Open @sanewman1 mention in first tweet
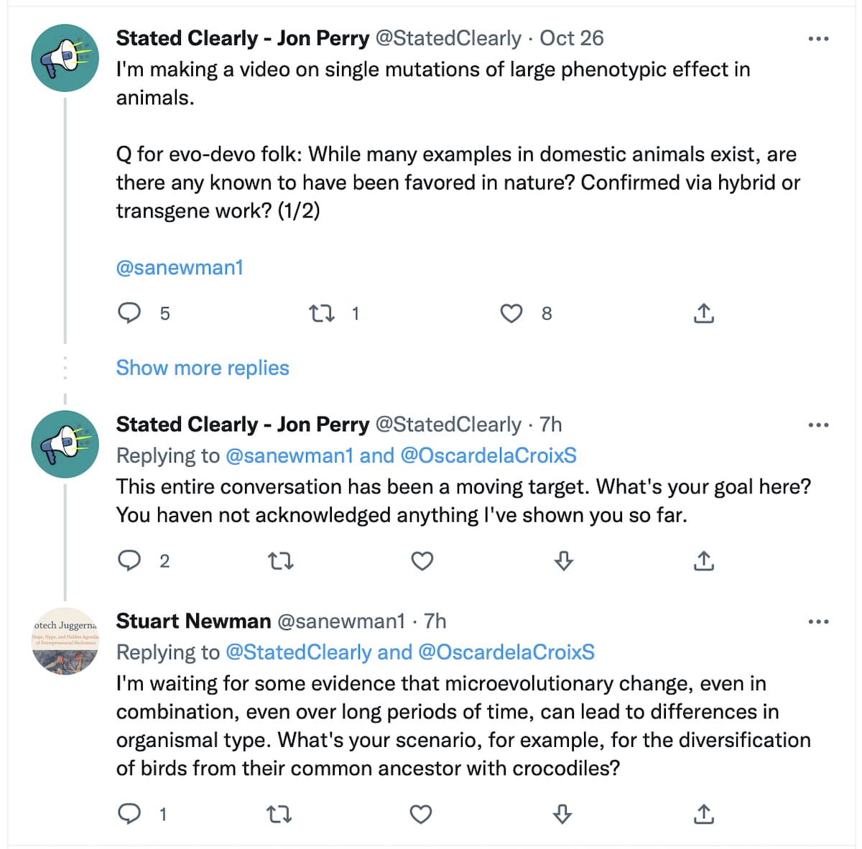The height and width of the screenshot is (849, 862). click(180, 267)
